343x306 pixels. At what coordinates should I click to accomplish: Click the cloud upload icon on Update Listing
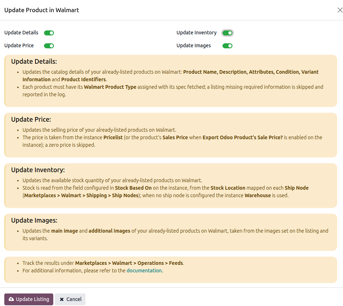(x=11, y=299)
